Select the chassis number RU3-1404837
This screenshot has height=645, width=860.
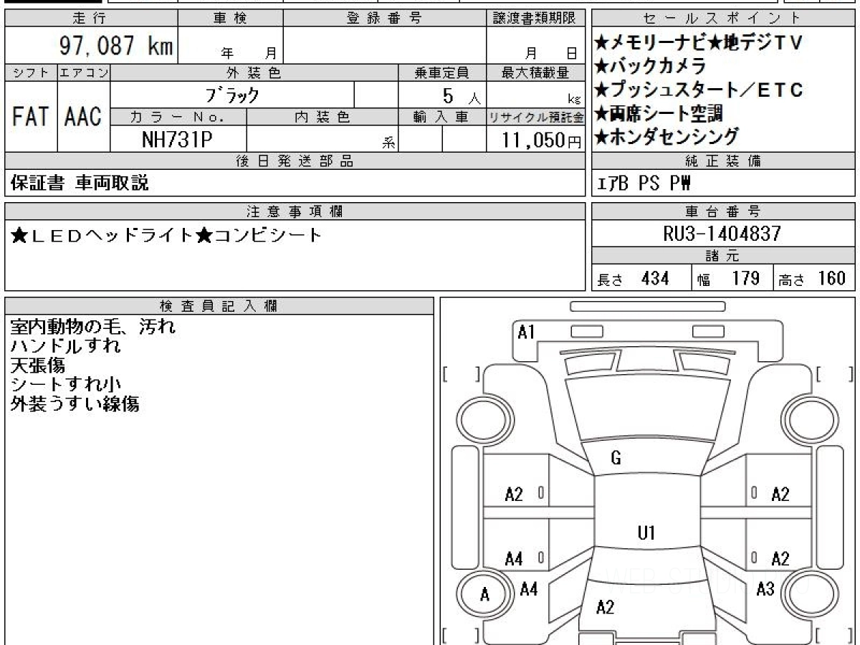coord(723,233)
